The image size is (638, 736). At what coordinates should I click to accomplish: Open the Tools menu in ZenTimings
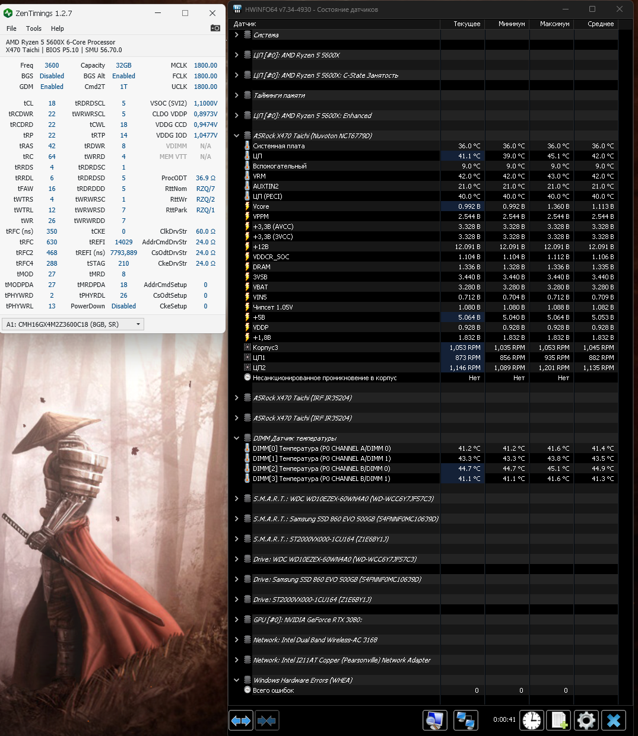(x=34, y=28)
